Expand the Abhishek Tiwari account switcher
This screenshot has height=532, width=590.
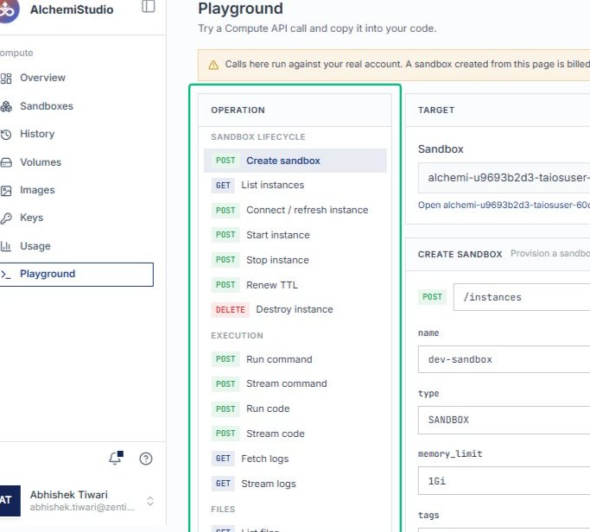[150, 501]
